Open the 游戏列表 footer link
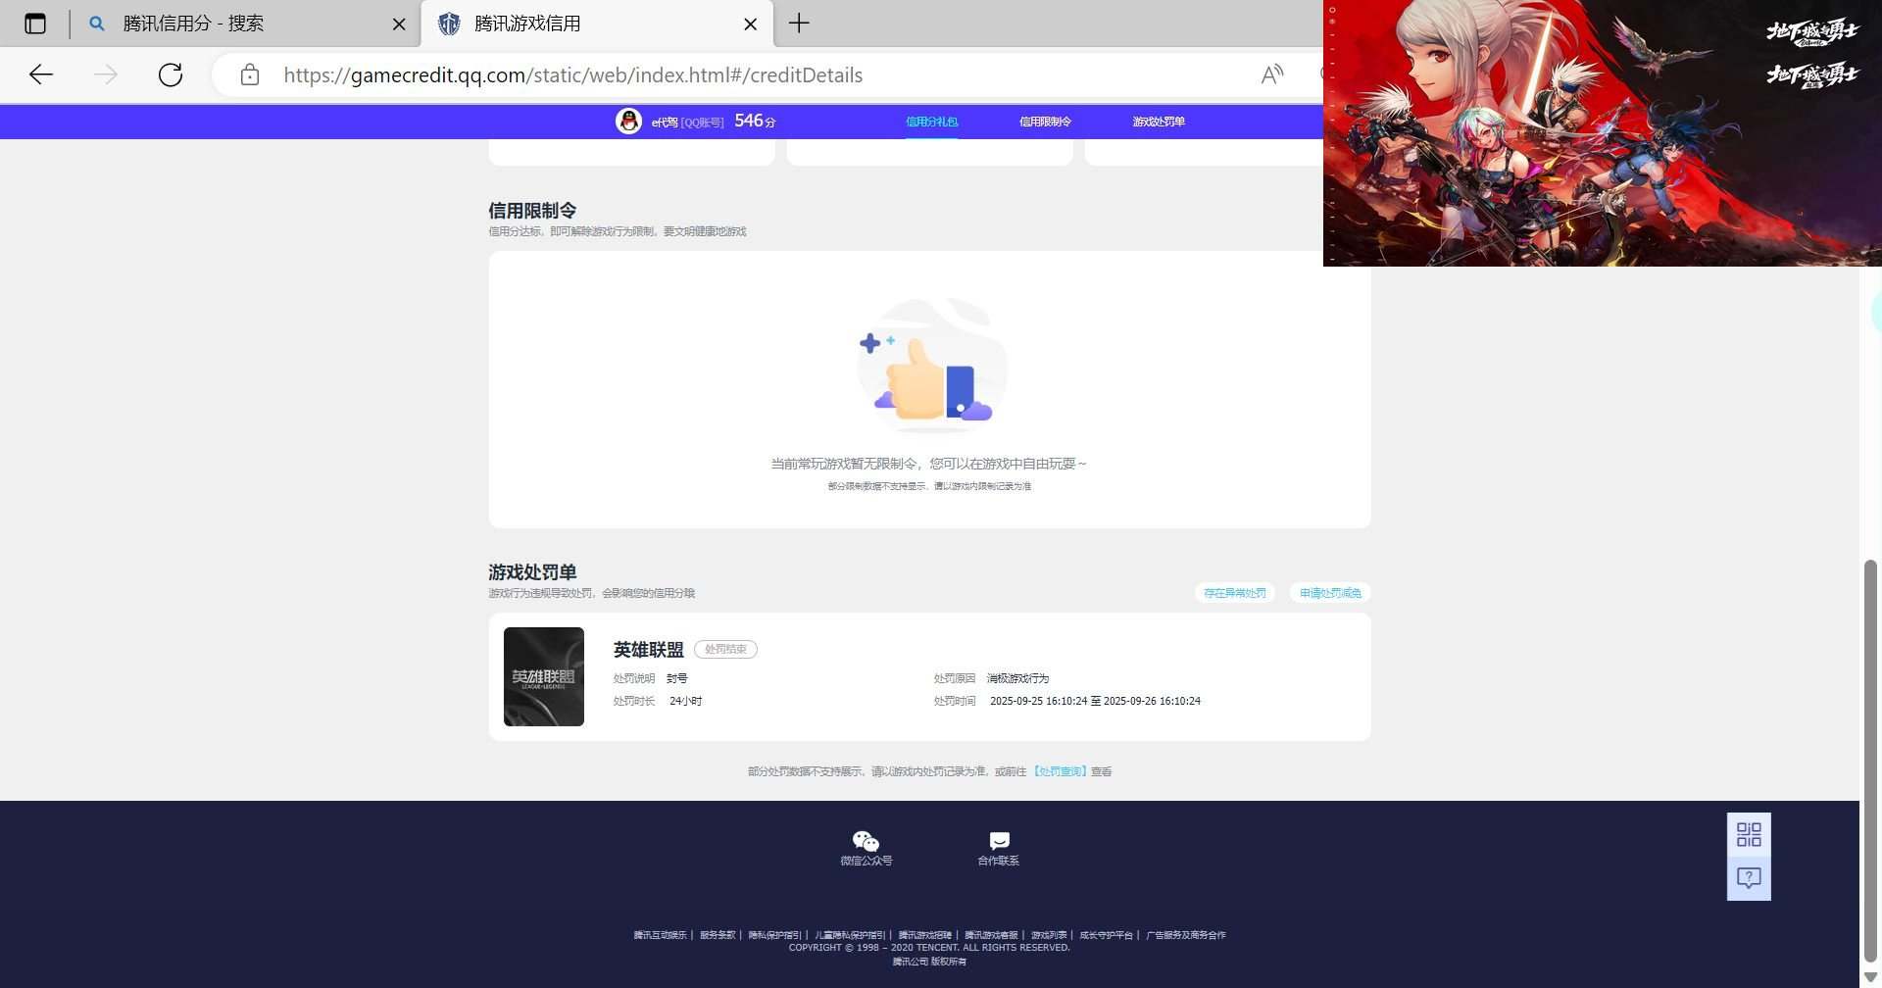1882x988 pixels. click(1049, 935)
